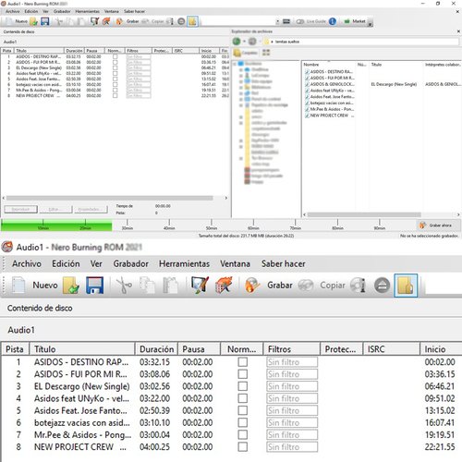Toggle the highlighted file browser icon in enlarged toolbar
The image size is (462, 462).
(406, 286)
